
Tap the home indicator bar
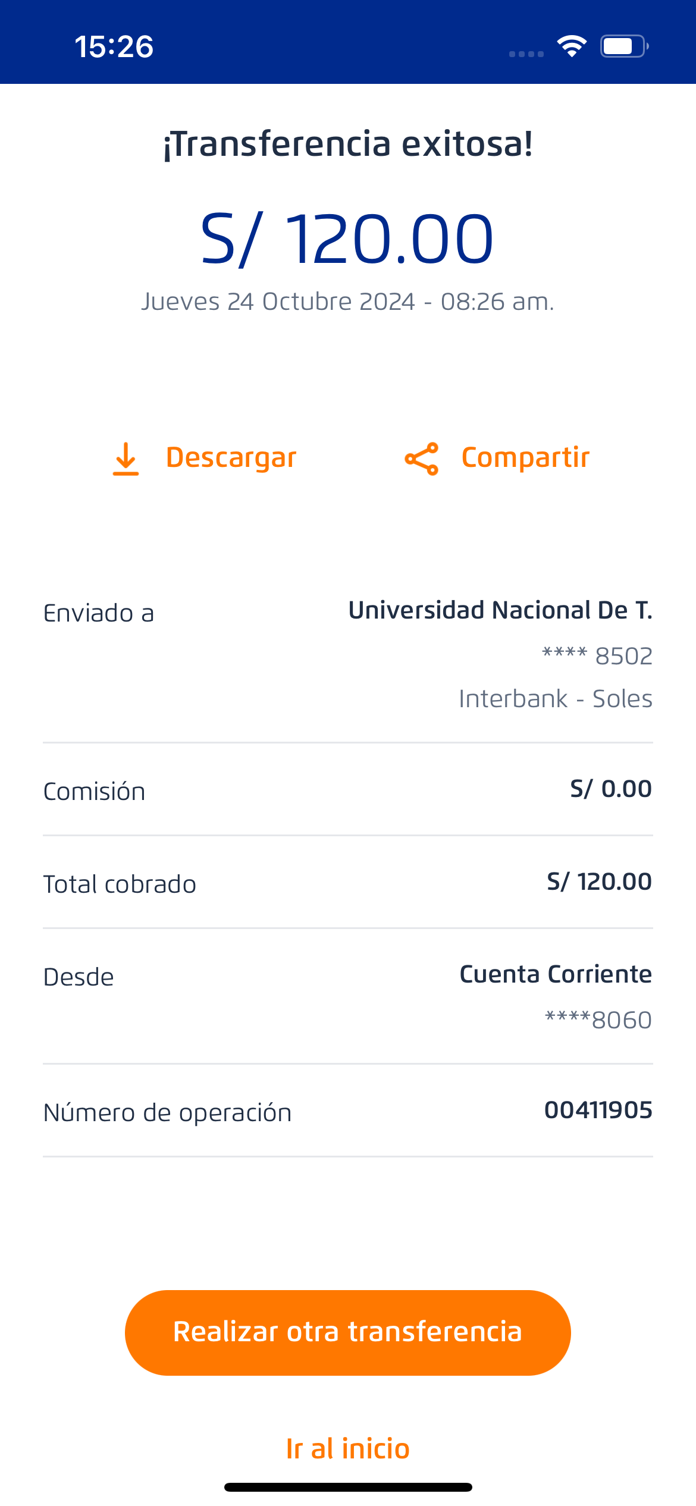coord(348,1488)
